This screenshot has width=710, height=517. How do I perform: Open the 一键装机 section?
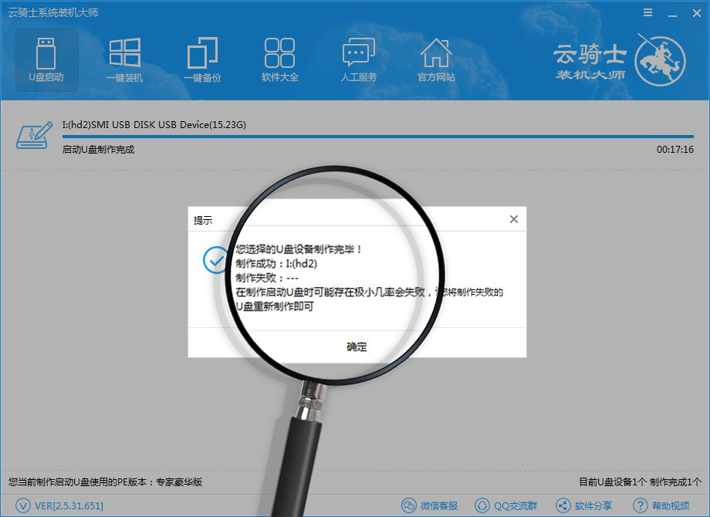124,59
